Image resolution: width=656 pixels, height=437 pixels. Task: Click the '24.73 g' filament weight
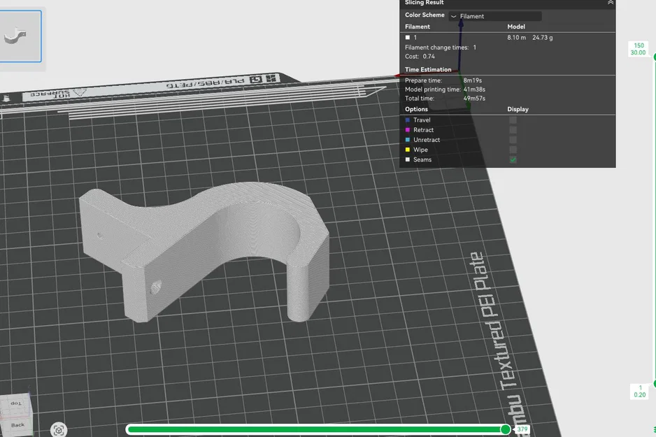point(542,38)
